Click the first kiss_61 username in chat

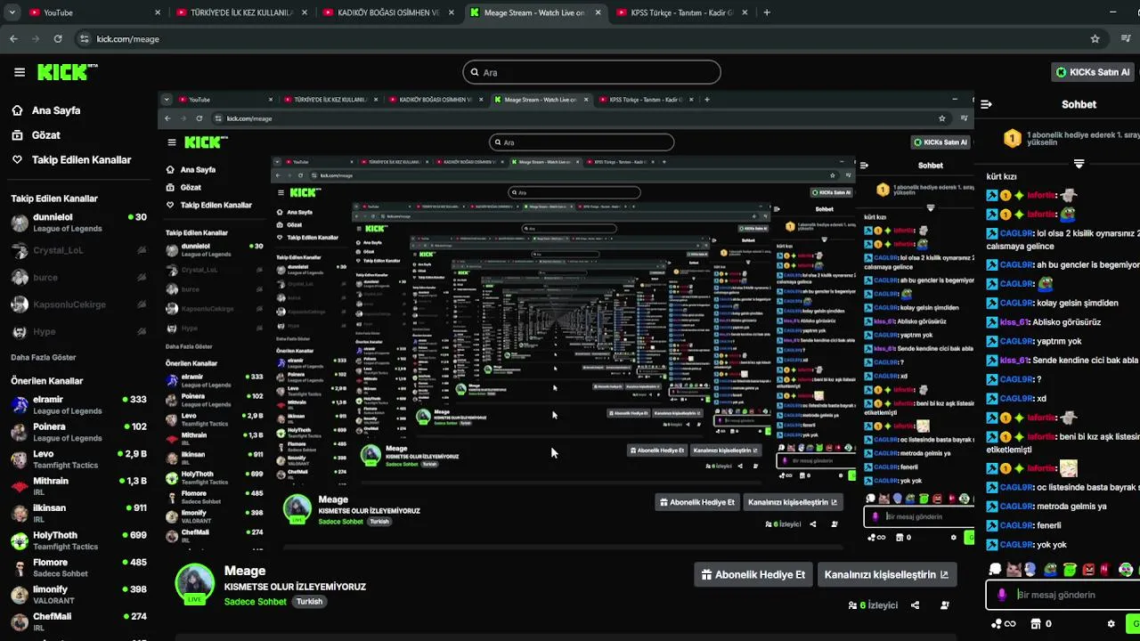click(1014, 322)
